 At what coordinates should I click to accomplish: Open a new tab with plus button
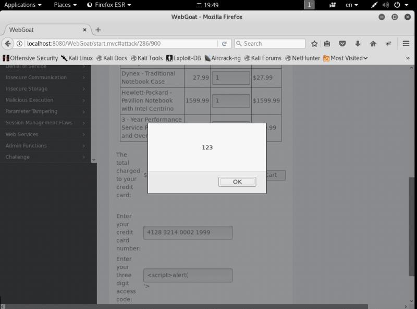(98, 30)
